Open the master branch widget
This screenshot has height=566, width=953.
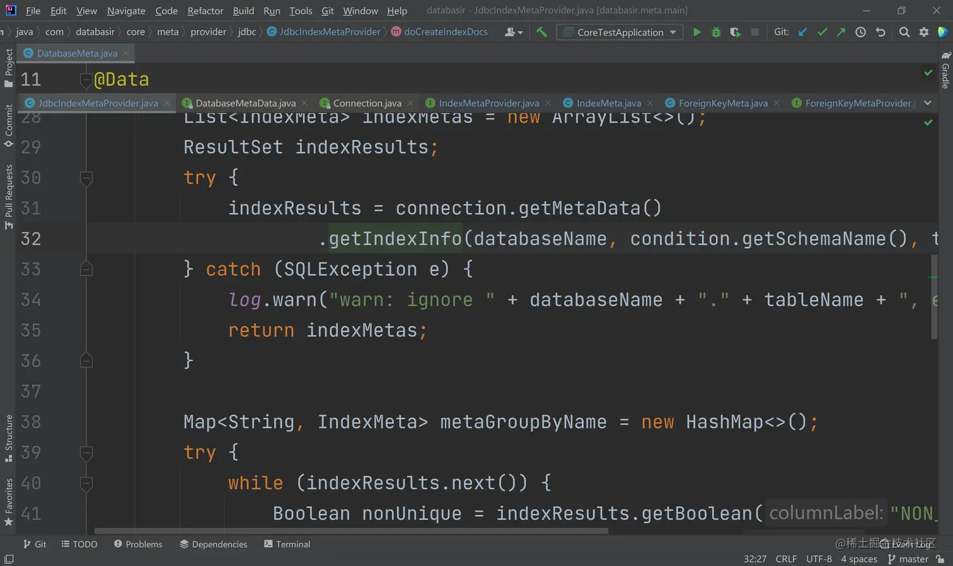coord(908,559)
